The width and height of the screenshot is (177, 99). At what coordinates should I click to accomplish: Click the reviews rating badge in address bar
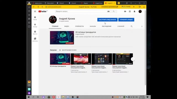point(126,7)
